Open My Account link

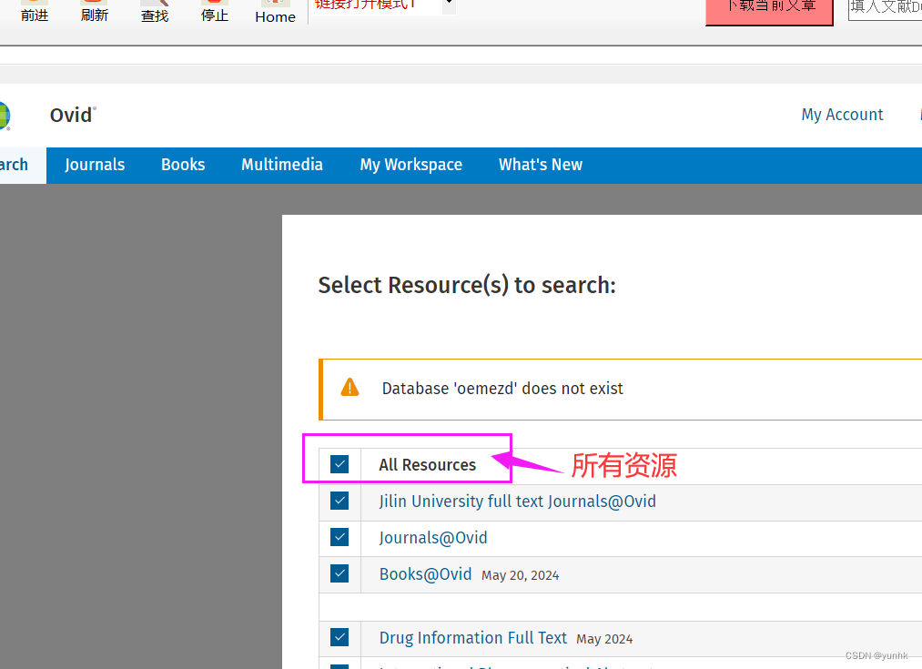[x=842, y=115]
